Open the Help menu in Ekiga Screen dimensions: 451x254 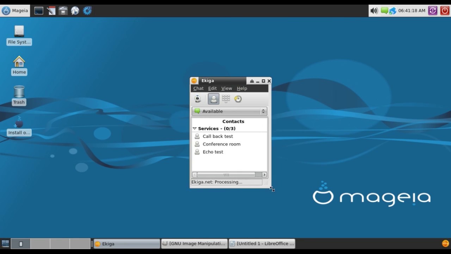[242, 88]
